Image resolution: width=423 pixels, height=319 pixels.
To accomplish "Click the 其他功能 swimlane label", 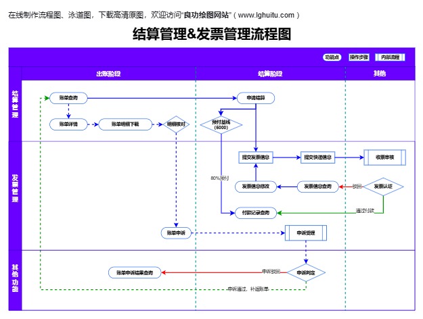I will coord(15,278).
